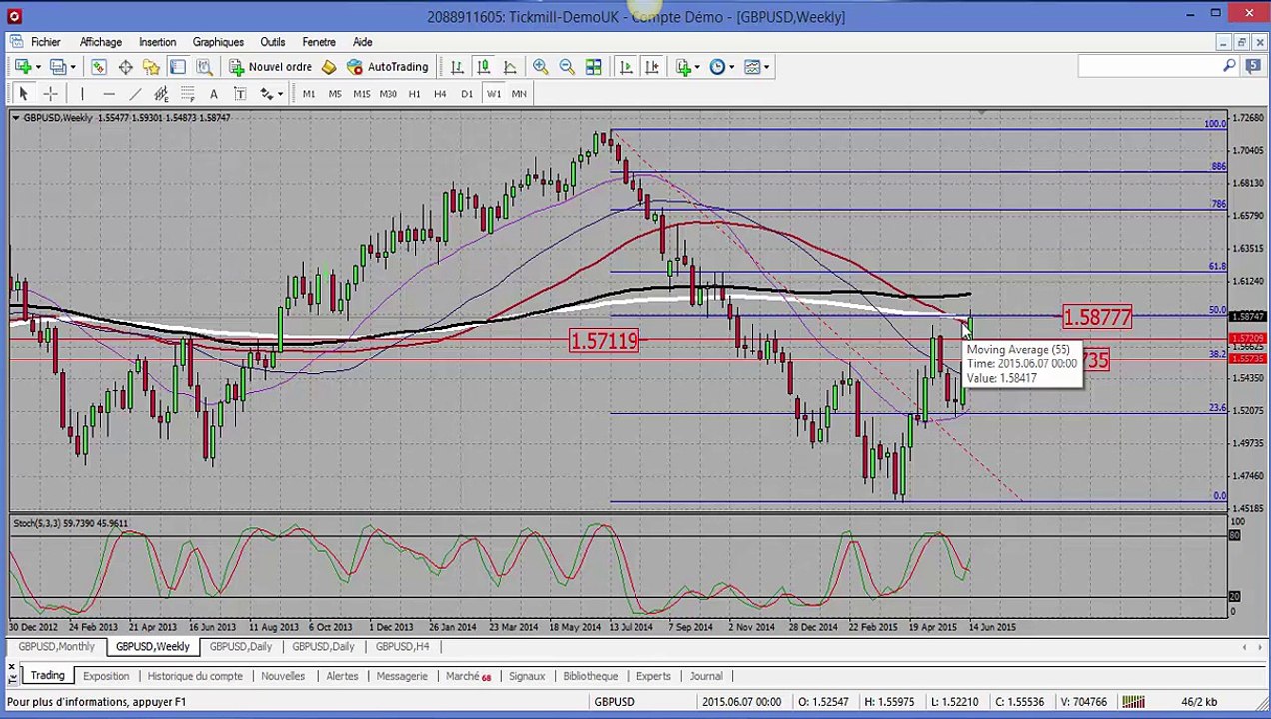Screen dimensions: 1271x719
Task: Switch to the GBPUSD,H4 chart tab
Action: 402,647
